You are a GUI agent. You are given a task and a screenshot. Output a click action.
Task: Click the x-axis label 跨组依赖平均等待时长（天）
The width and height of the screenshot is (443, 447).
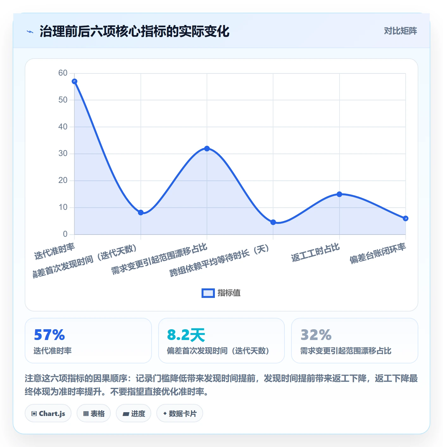(220, 260)
